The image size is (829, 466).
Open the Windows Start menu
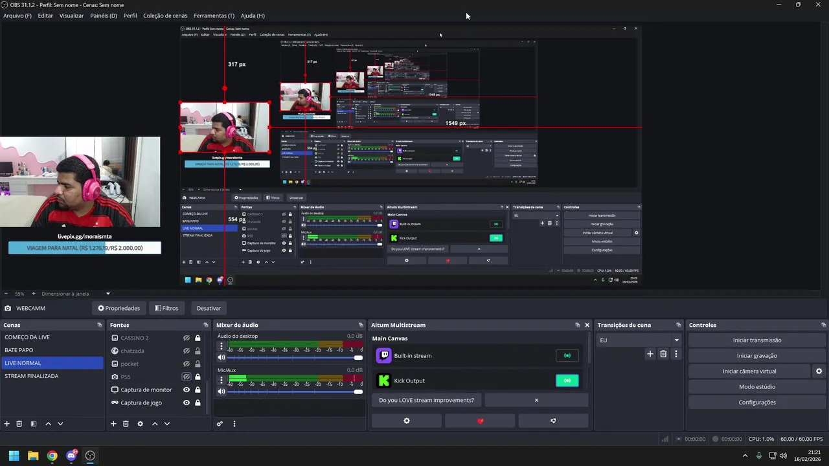point(14,456)
